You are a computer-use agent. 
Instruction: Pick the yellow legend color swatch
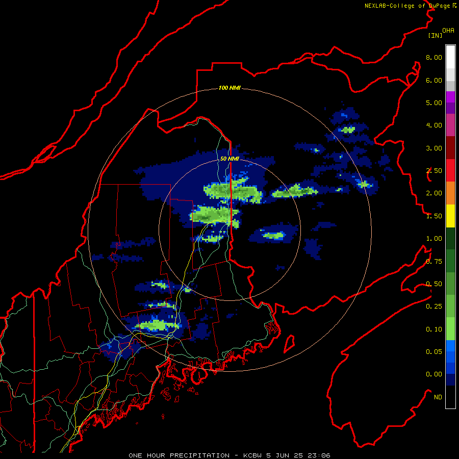click(x=450, y=216)
